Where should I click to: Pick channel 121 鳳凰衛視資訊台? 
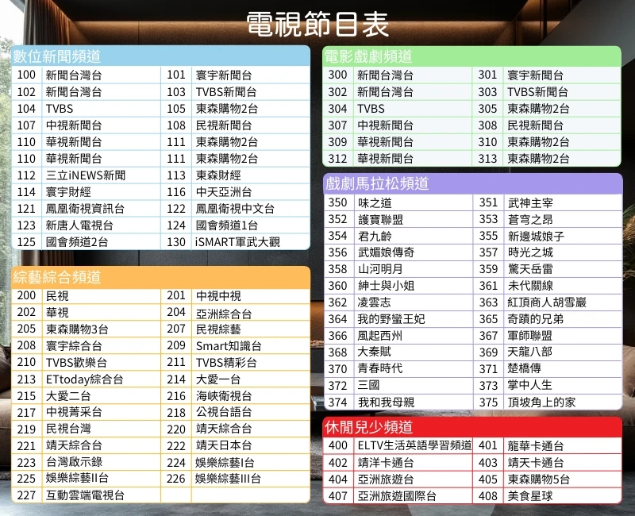coord(85,209)
